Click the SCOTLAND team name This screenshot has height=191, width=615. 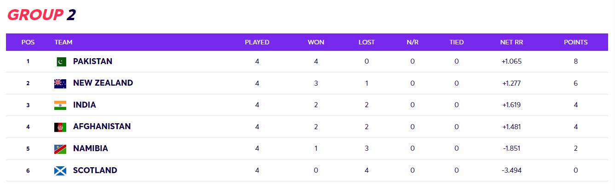pos(95,170)
